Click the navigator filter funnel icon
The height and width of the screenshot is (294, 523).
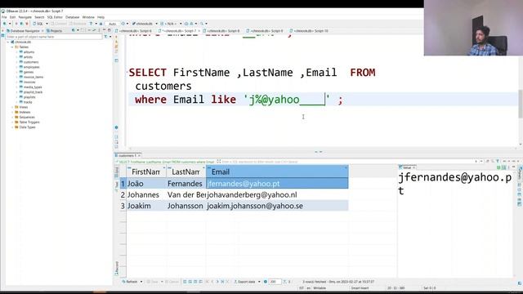point(105,37)
